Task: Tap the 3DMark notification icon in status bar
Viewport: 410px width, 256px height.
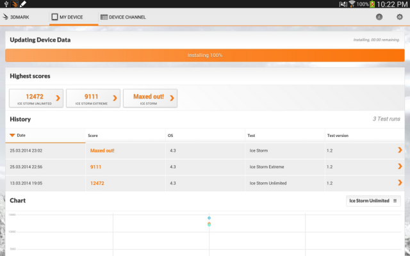Action: (x=15, y=4)
